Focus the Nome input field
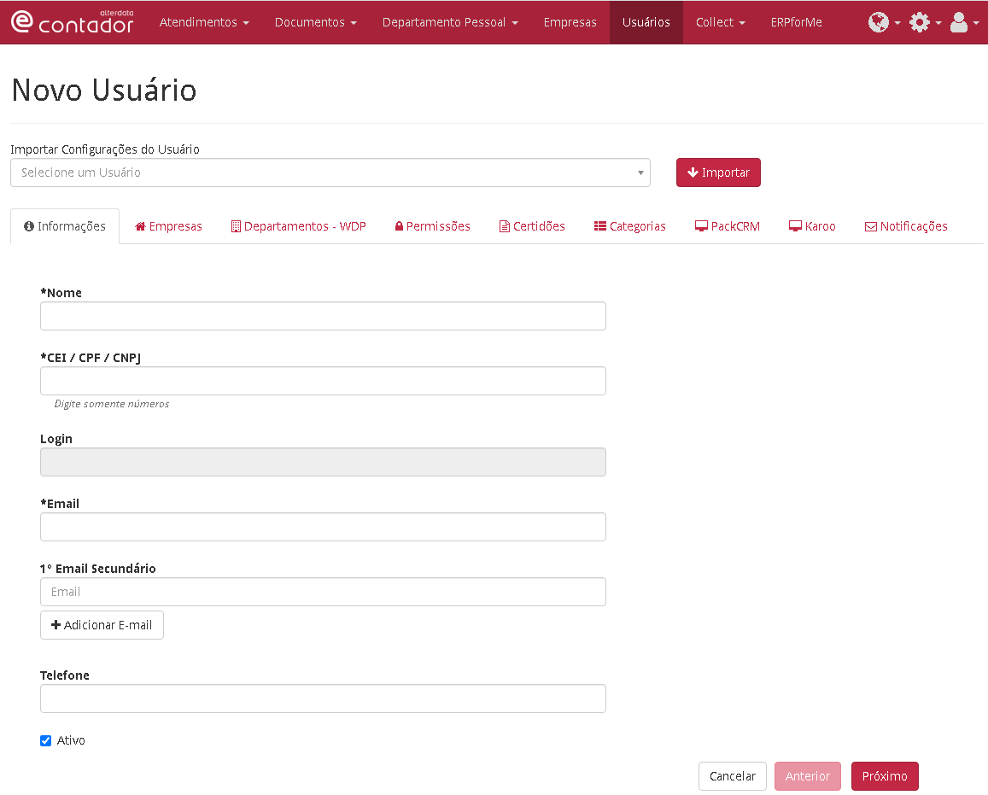 pyautogui.click(x=324, y=316)
